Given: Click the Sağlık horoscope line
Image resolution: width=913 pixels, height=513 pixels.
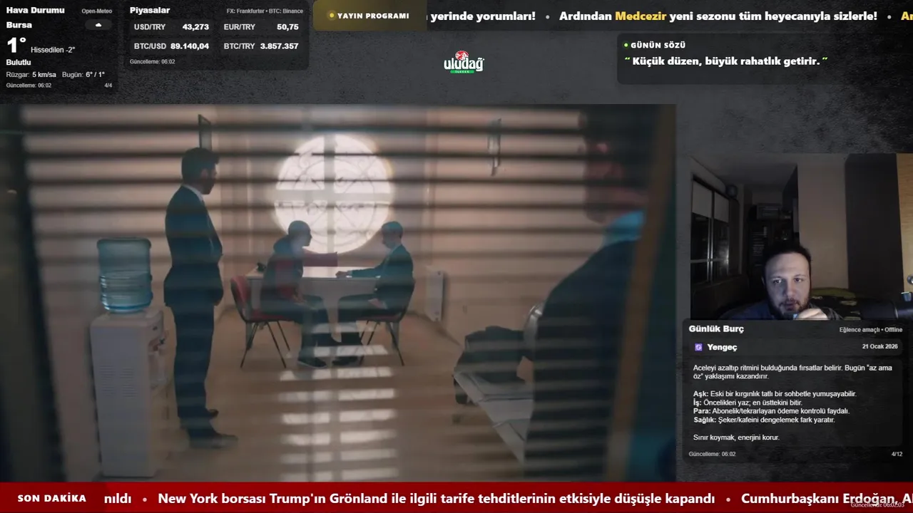Looking at the screenshot, I should pyautogui.click(x=764, y=420).
